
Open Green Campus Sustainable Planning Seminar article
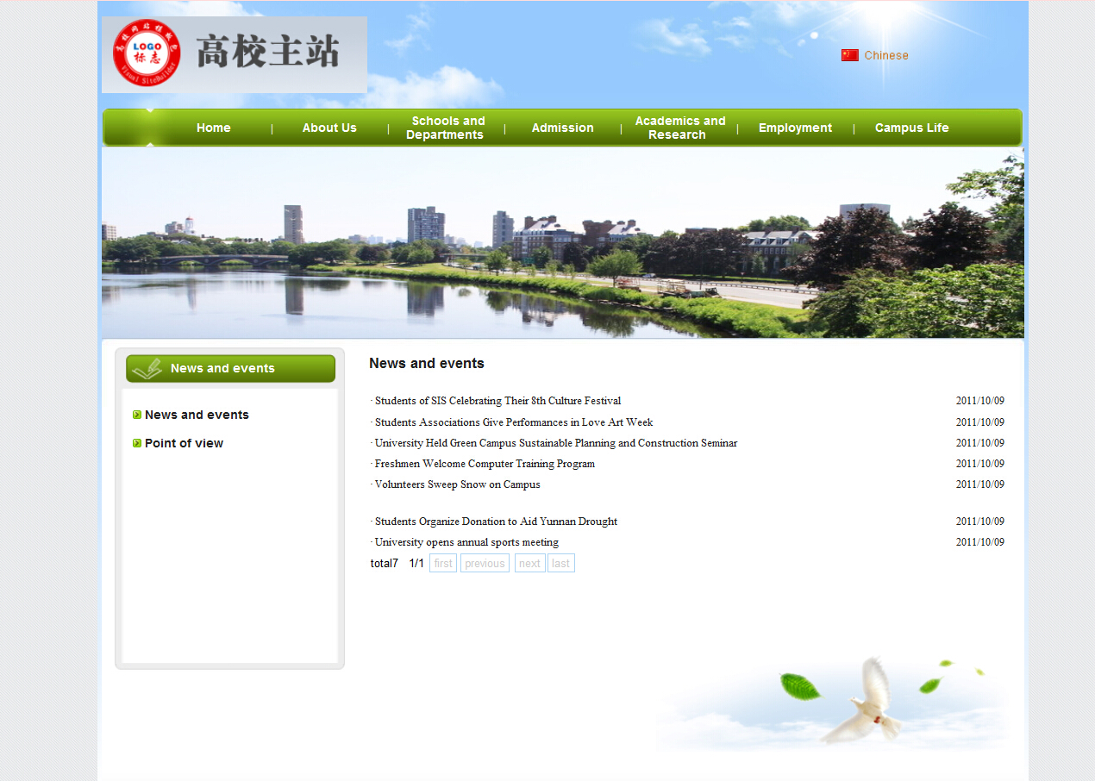[556, 443]
